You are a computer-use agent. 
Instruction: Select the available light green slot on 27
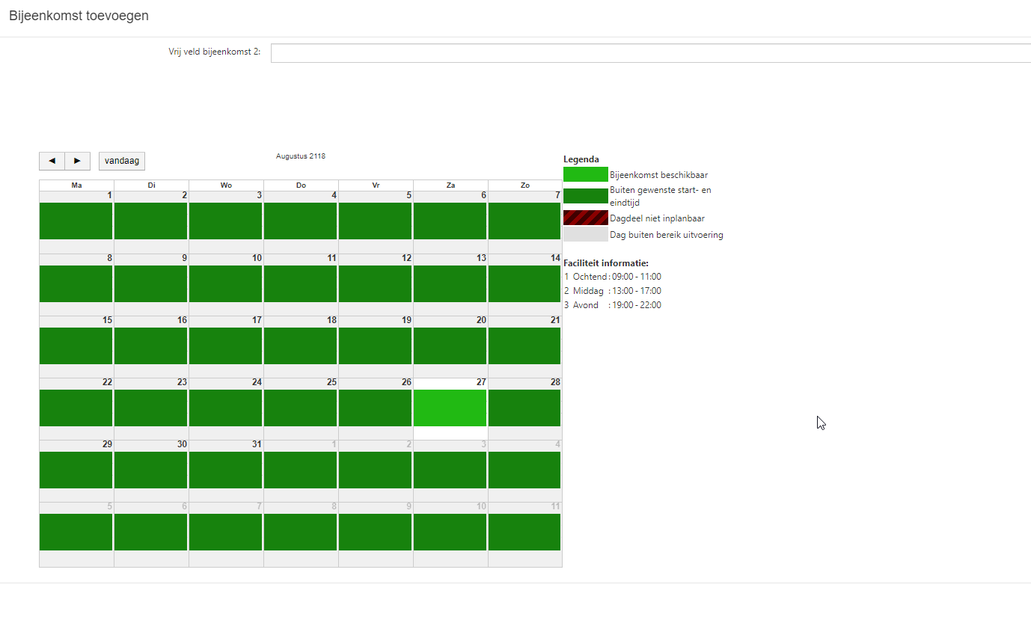point(450,408)
